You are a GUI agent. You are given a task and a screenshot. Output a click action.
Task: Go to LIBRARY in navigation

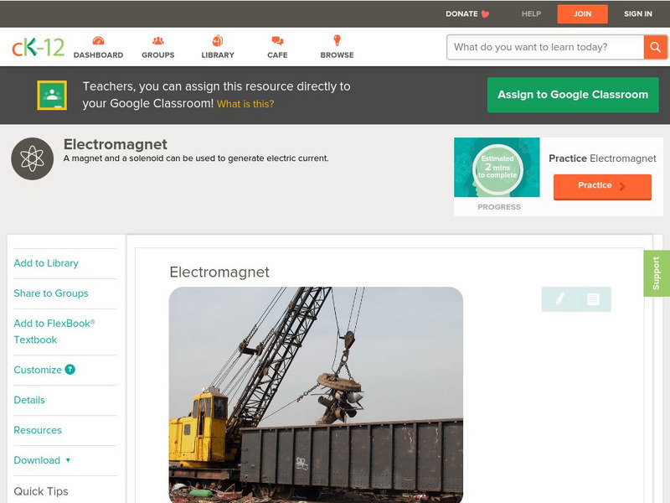pos(218,55)
